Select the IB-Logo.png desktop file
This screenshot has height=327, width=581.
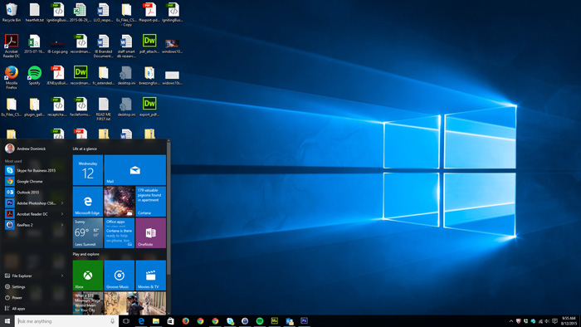tap(57, 46)
